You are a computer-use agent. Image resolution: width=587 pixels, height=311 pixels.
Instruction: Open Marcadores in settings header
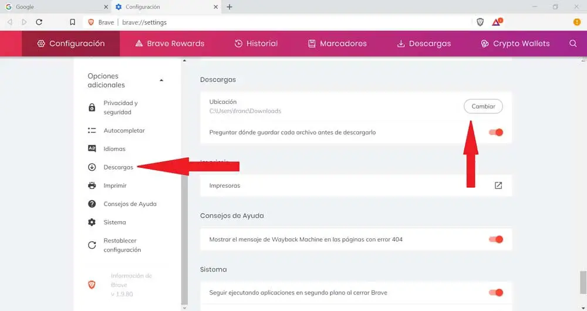338,43
